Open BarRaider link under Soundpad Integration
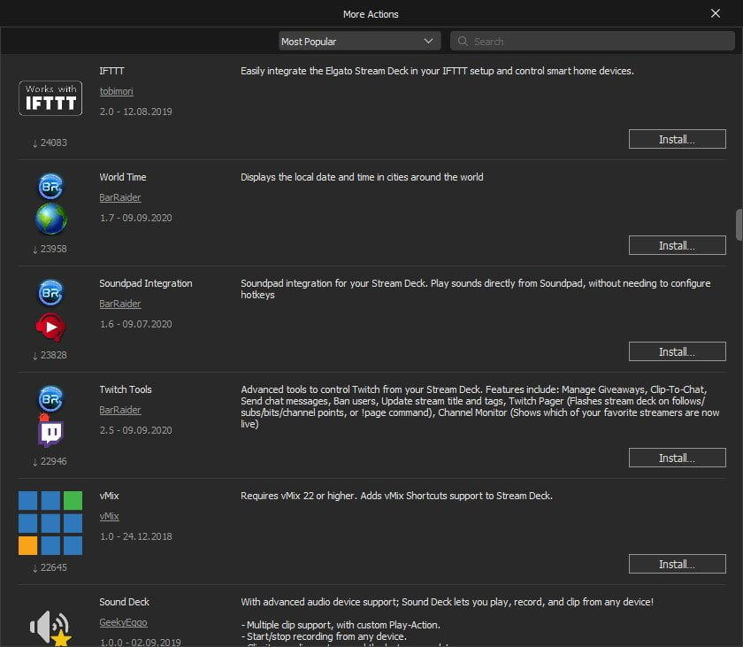Image resolution: width=743 pixels, height=647 pixels. pos(120,304)
